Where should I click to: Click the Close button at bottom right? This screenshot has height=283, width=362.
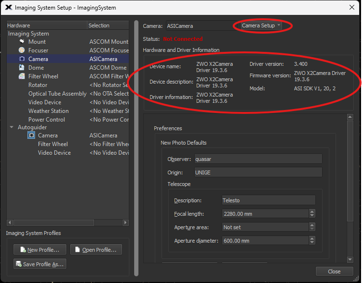[334, 271]
